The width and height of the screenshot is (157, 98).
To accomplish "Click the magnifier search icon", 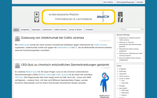I will [143, 29].
